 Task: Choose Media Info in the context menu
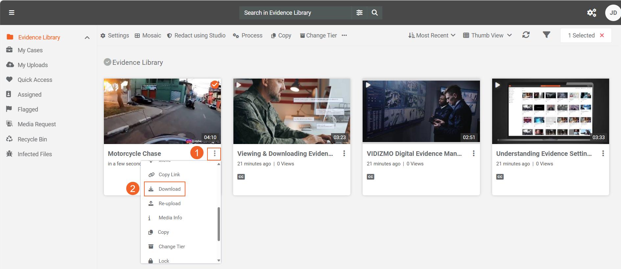(170, 218)
